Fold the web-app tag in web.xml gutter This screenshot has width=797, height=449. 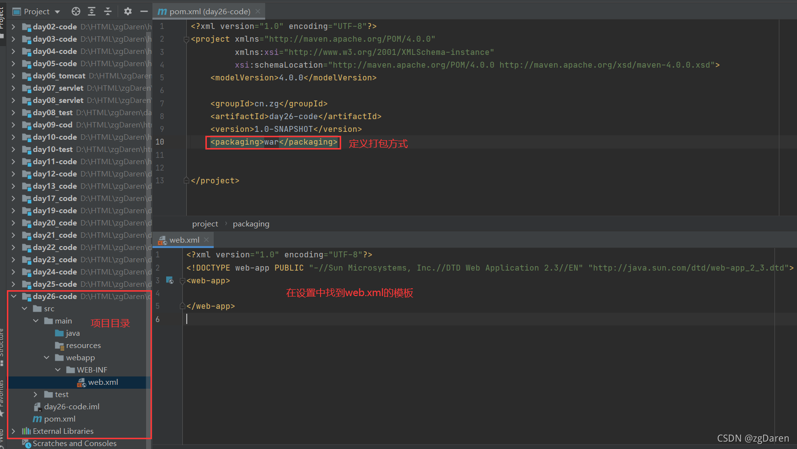[182, 281]
